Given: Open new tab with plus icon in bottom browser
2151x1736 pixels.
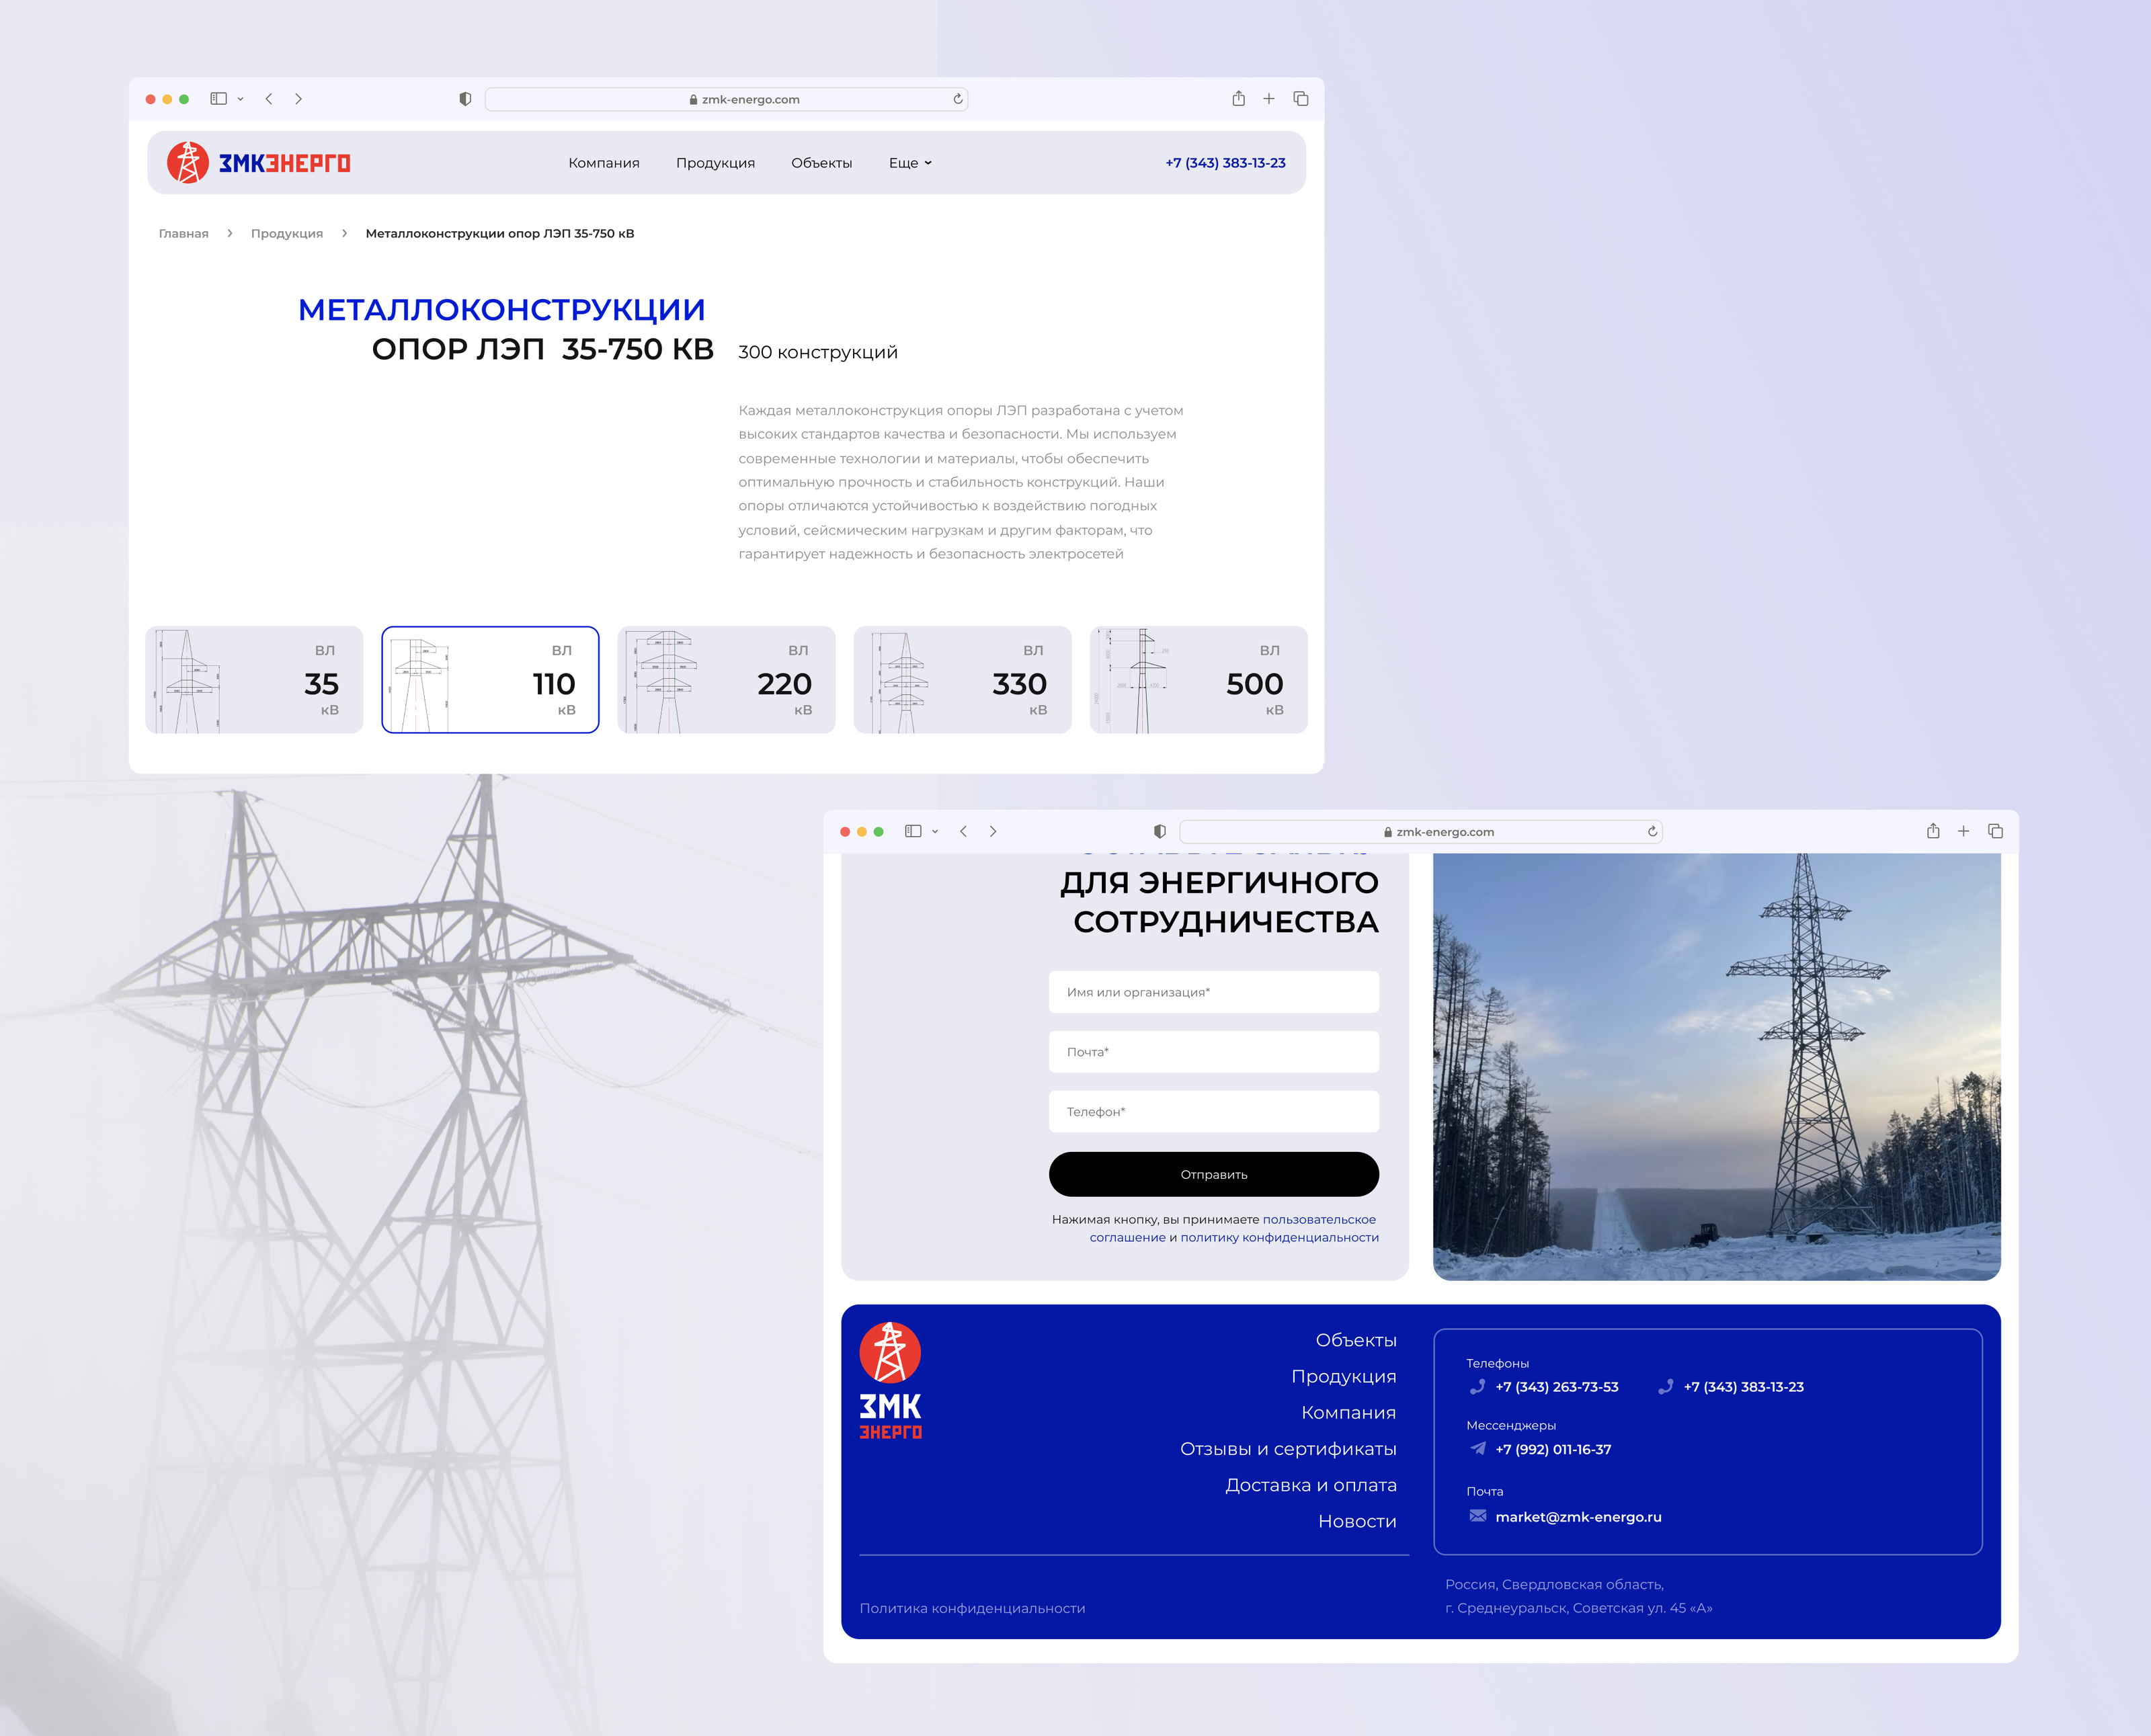Looking at the screenshot, I should [1963, 831].
